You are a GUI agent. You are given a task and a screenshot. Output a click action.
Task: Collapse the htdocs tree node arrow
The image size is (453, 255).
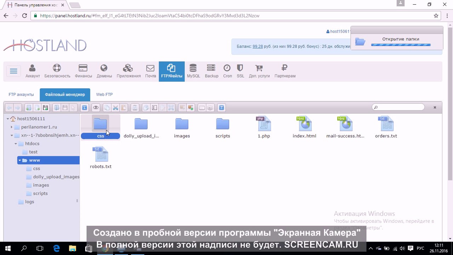tap(16, 144)
